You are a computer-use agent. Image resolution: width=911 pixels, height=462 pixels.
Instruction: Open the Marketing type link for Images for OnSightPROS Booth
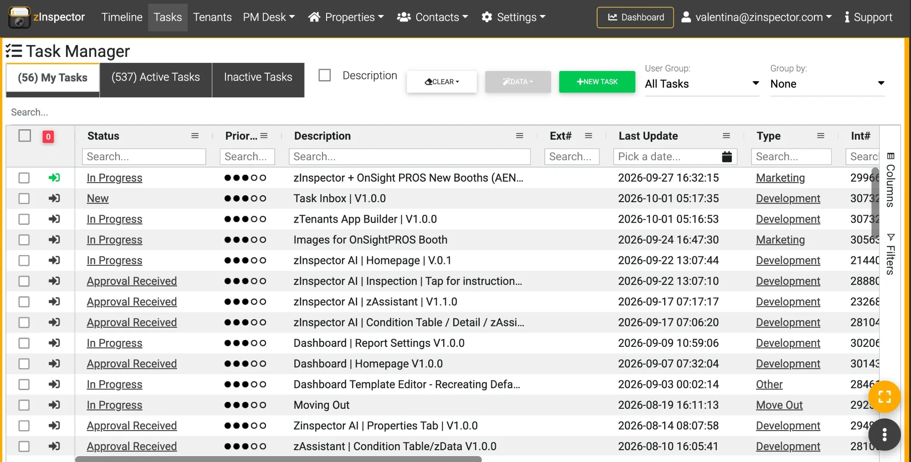click(780, 240)
